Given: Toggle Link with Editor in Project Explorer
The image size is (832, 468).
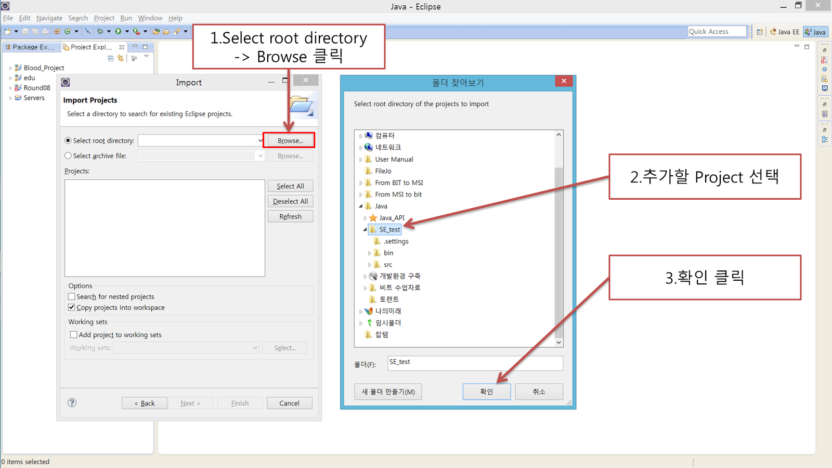Looking at the screenshot, I should click(121, 58).
